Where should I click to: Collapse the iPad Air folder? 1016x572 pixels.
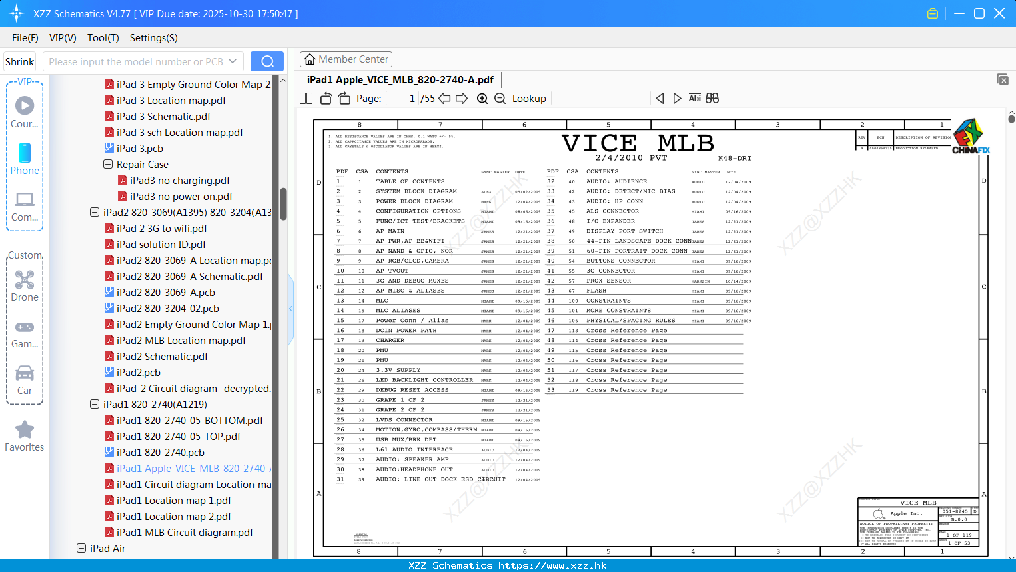(81, 548)
